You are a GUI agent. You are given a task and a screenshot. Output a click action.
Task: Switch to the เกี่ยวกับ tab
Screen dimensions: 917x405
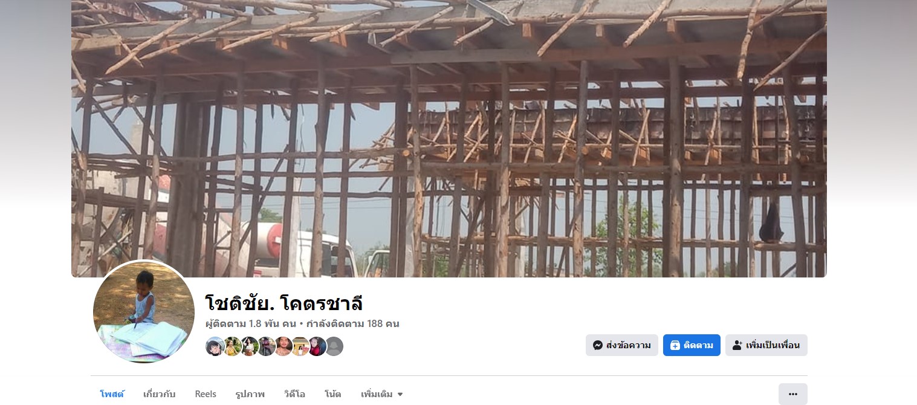(x=159, y=394)
